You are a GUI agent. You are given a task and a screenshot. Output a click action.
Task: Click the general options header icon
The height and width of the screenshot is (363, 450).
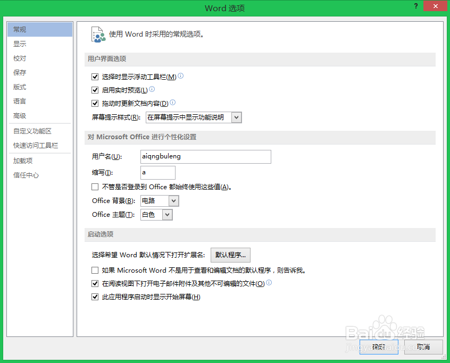(98, 35)
